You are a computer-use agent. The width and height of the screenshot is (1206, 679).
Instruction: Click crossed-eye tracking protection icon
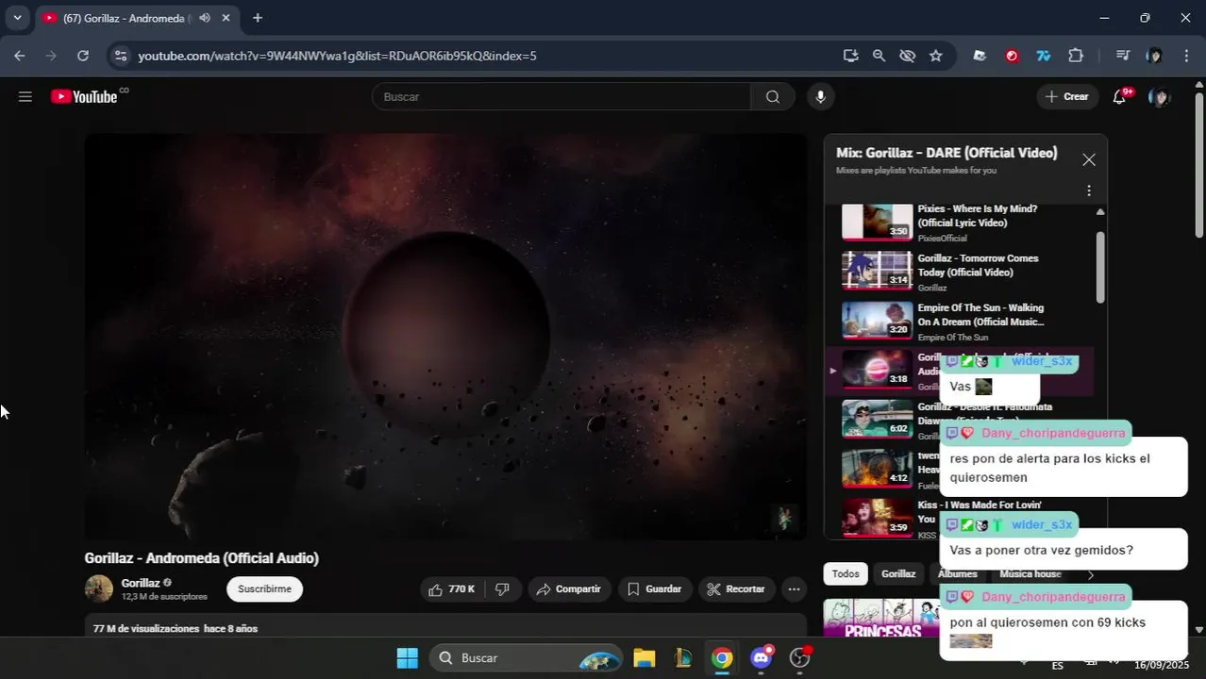pos(907,56)
